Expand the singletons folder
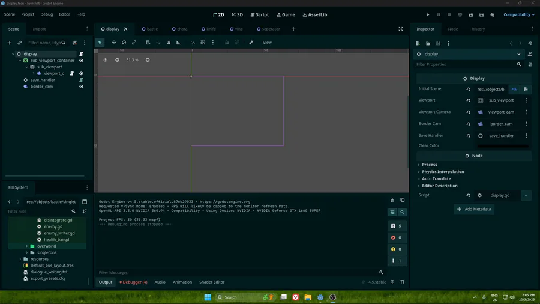540x304 pixels. (27, 253)
